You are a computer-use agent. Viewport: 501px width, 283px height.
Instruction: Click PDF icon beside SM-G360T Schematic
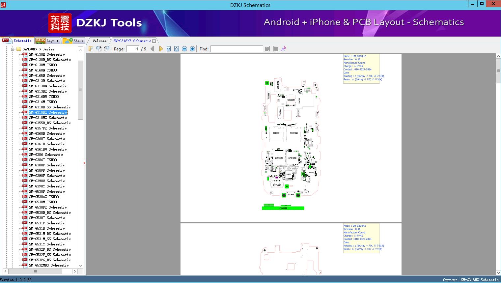[x=25, y=138]
